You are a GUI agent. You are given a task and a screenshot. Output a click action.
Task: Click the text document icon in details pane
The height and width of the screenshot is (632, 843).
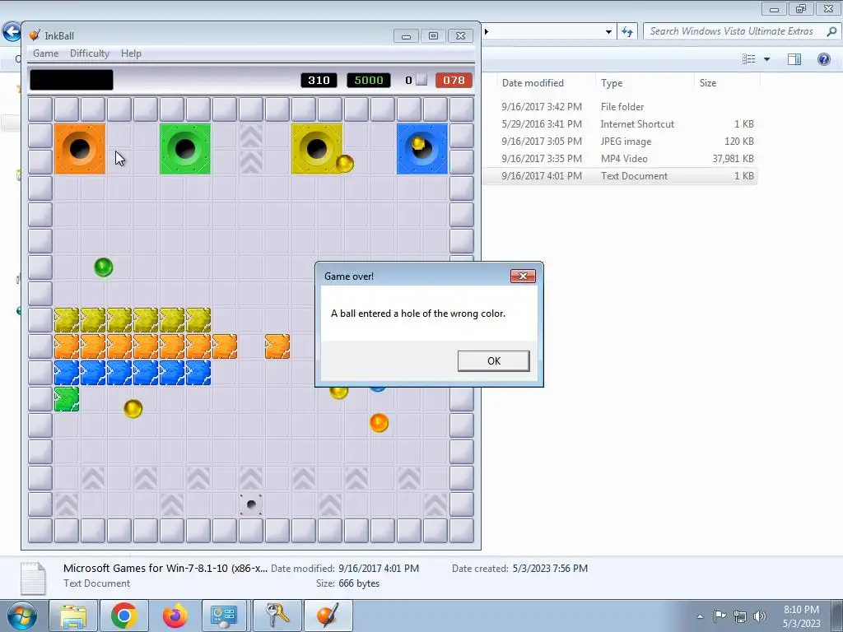pyautogui.click(x=33, y=579)
